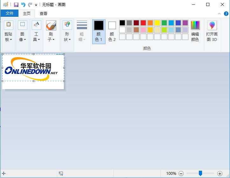Click the top-middle selection handle
The height and width of the screenshot is (178, 230).
(33, 54)
